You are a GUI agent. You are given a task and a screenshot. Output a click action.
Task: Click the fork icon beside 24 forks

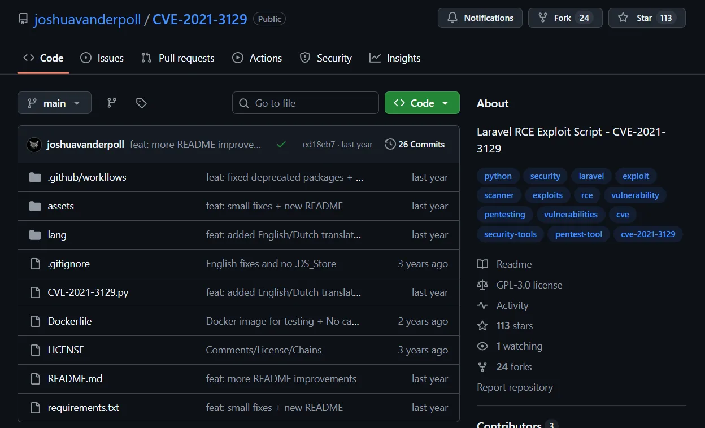pyautogui.click(x=482, y=367)
